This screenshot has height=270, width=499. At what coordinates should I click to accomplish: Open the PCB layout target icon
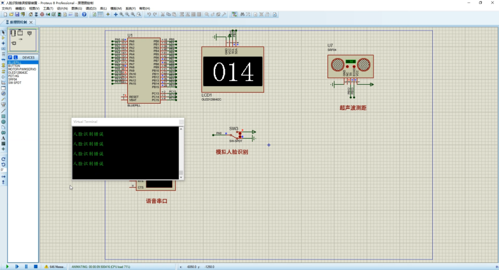[x=42, y=15]
